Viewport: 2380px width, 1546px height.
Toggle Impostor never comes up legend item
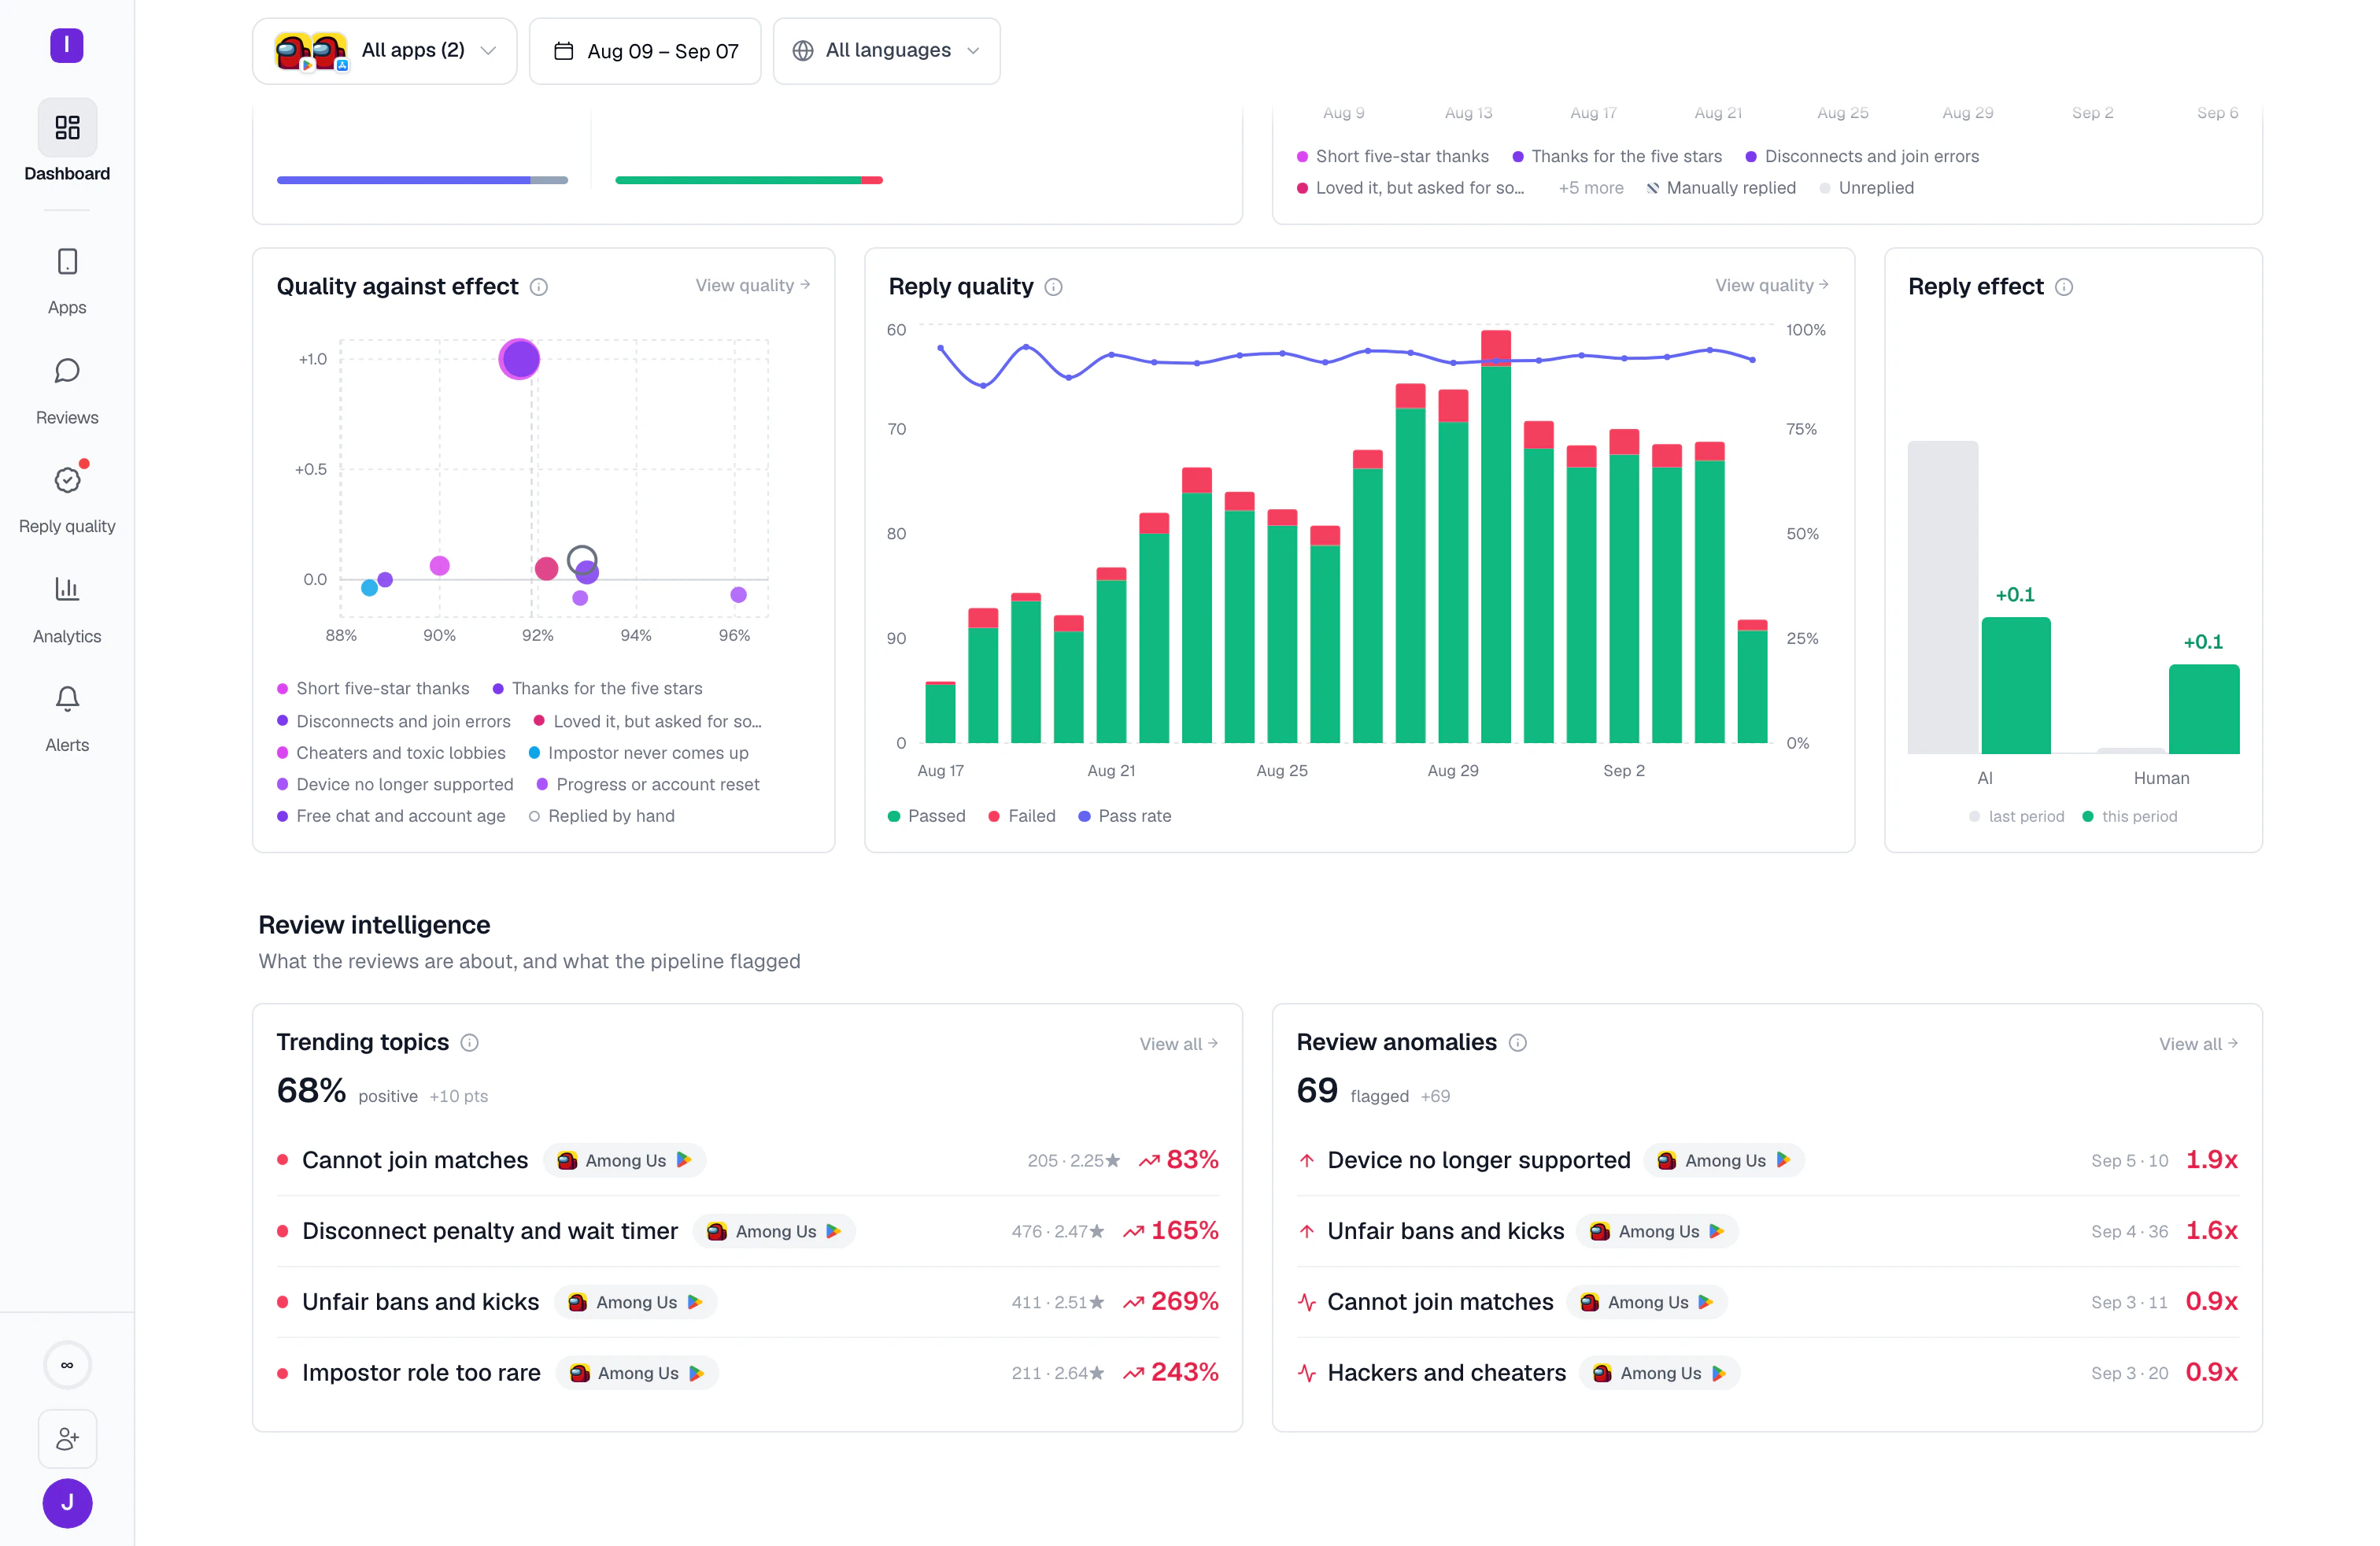[x=638, y=753]
